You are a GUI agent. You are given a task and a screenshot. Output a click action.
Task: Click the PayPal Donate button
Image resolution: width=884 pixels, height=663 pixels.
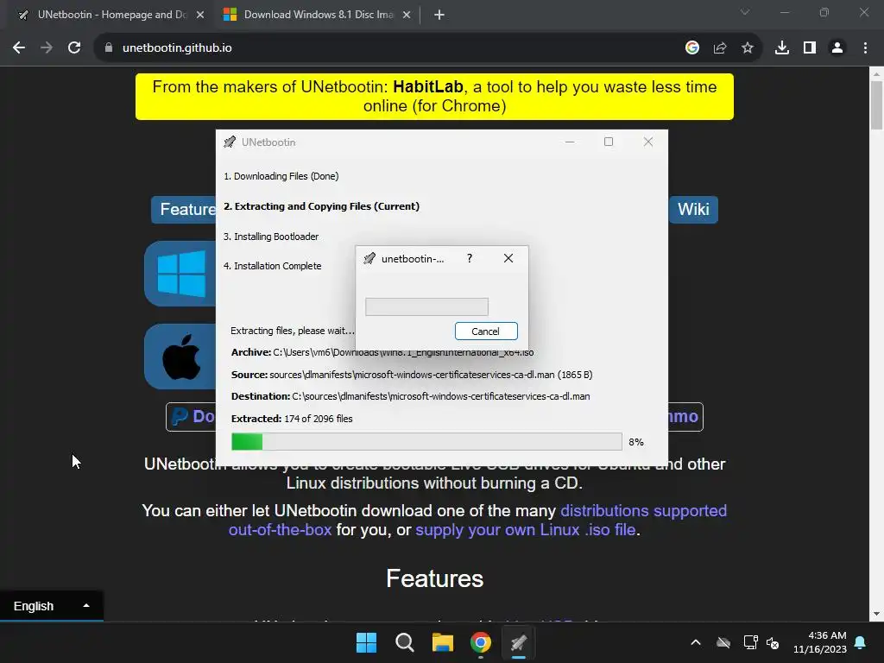[192, 417]
